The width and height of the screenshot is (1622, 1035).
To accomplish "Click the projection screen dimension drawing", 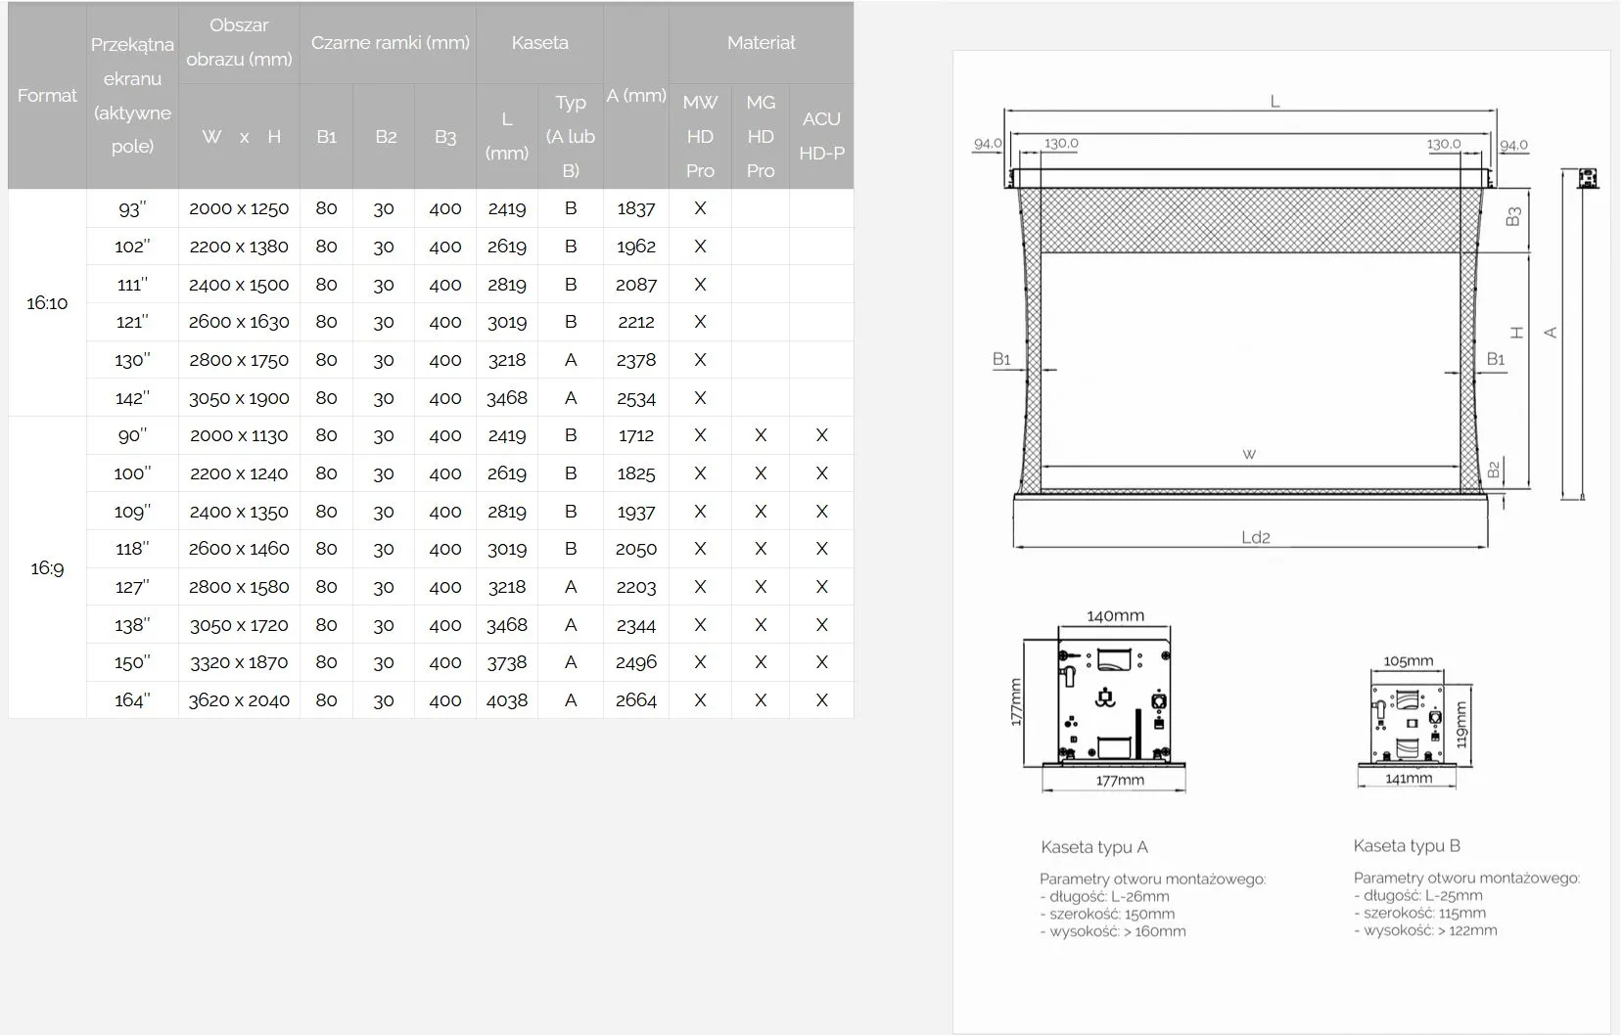I will point(1285,323).
